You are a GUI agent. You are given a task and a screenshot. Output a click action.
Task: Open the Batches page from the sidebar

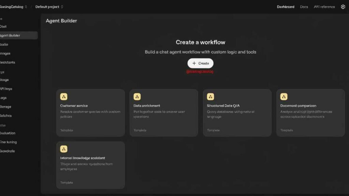pos(6,116)
